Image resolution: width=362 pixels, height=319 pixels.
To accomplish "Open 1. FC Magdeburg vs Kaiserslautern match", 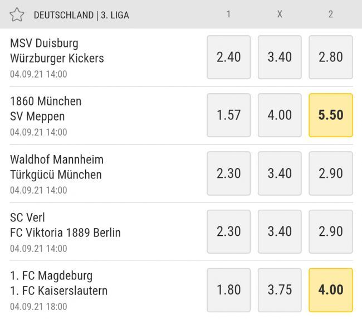I will click(59, 283).
